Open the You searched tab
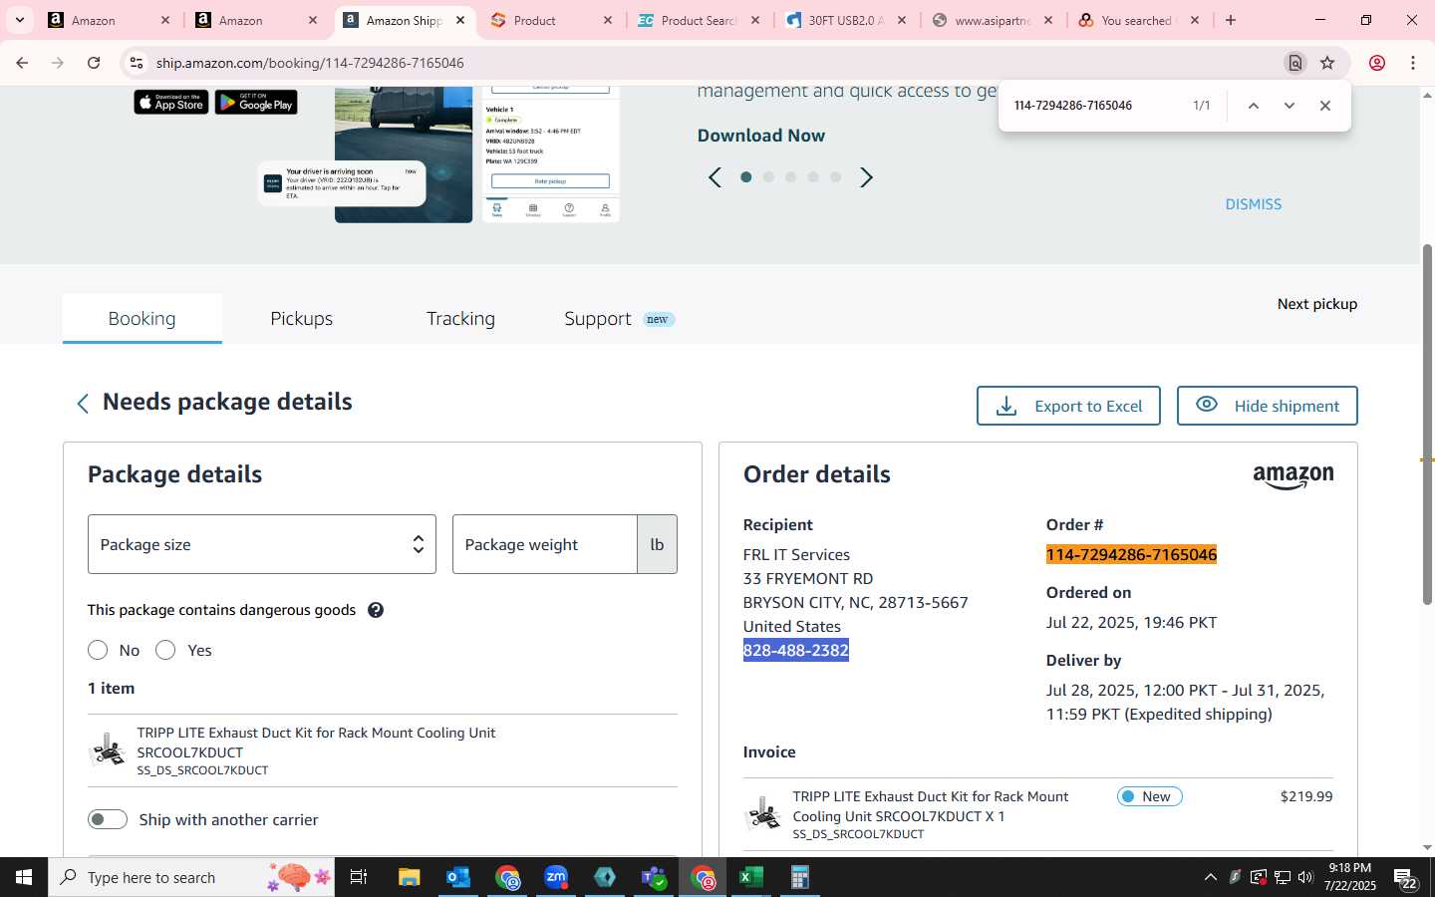The width and height of the screenshot is (1435, 897). (1137, 20)
